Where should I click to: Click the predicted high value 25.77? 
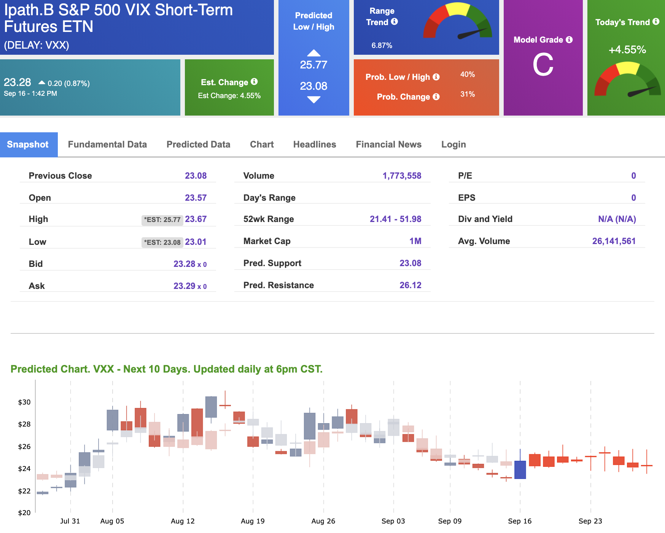pyautogui.click(x=313, y=65)
